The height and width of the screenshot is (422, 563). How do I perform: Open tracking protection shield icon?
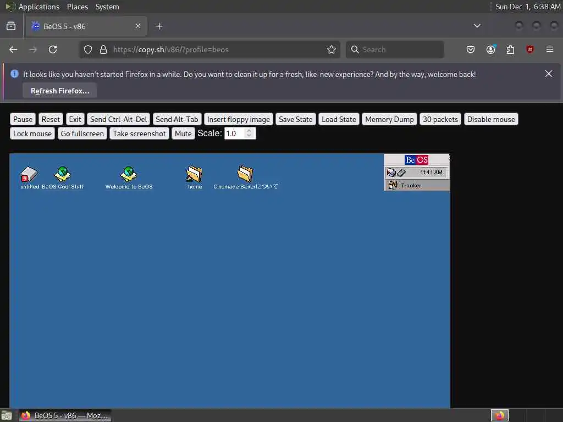coord(88,49)
